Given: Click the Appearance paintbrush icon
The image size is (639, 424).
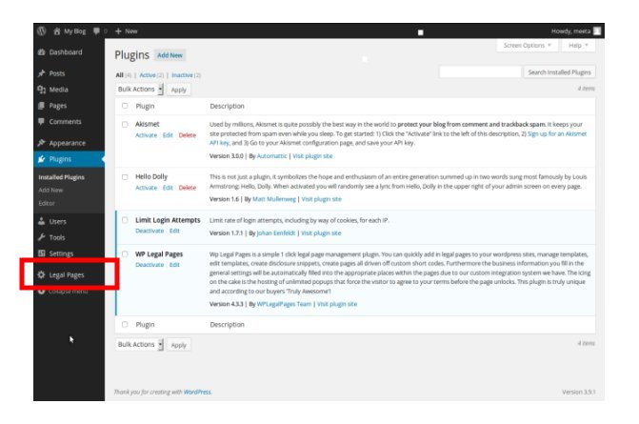Looking at the screenshot, I should [42, 143].
